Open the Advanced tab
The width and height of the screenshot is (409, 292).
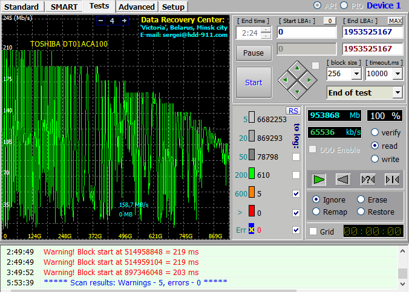[137, 7]
